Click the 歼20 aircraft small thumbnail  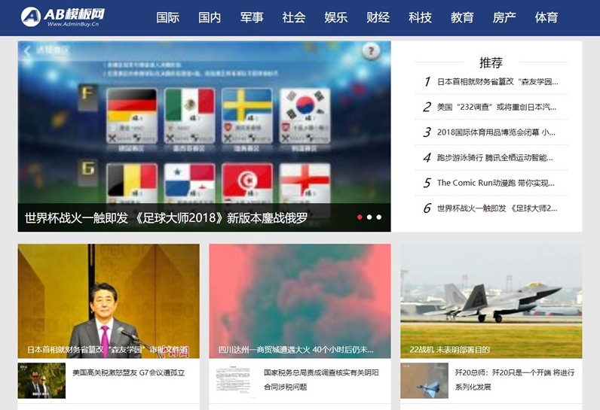[x=424, y=381]
